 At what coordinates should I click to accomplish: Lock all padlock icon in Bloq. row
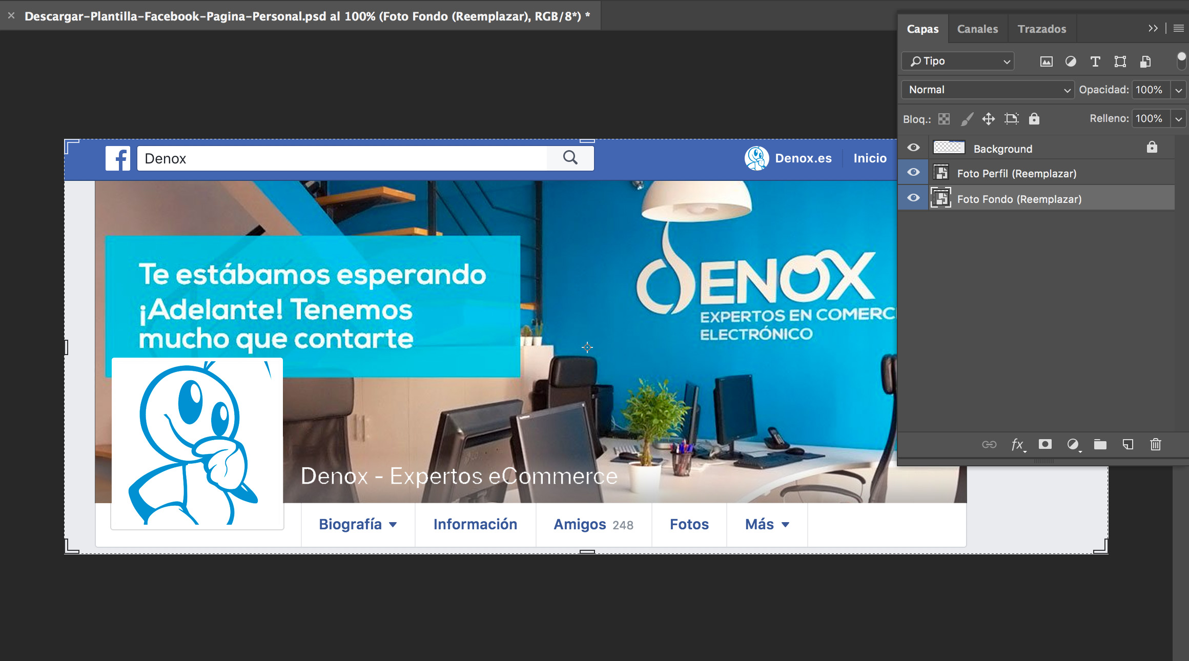click(1034, 119)
